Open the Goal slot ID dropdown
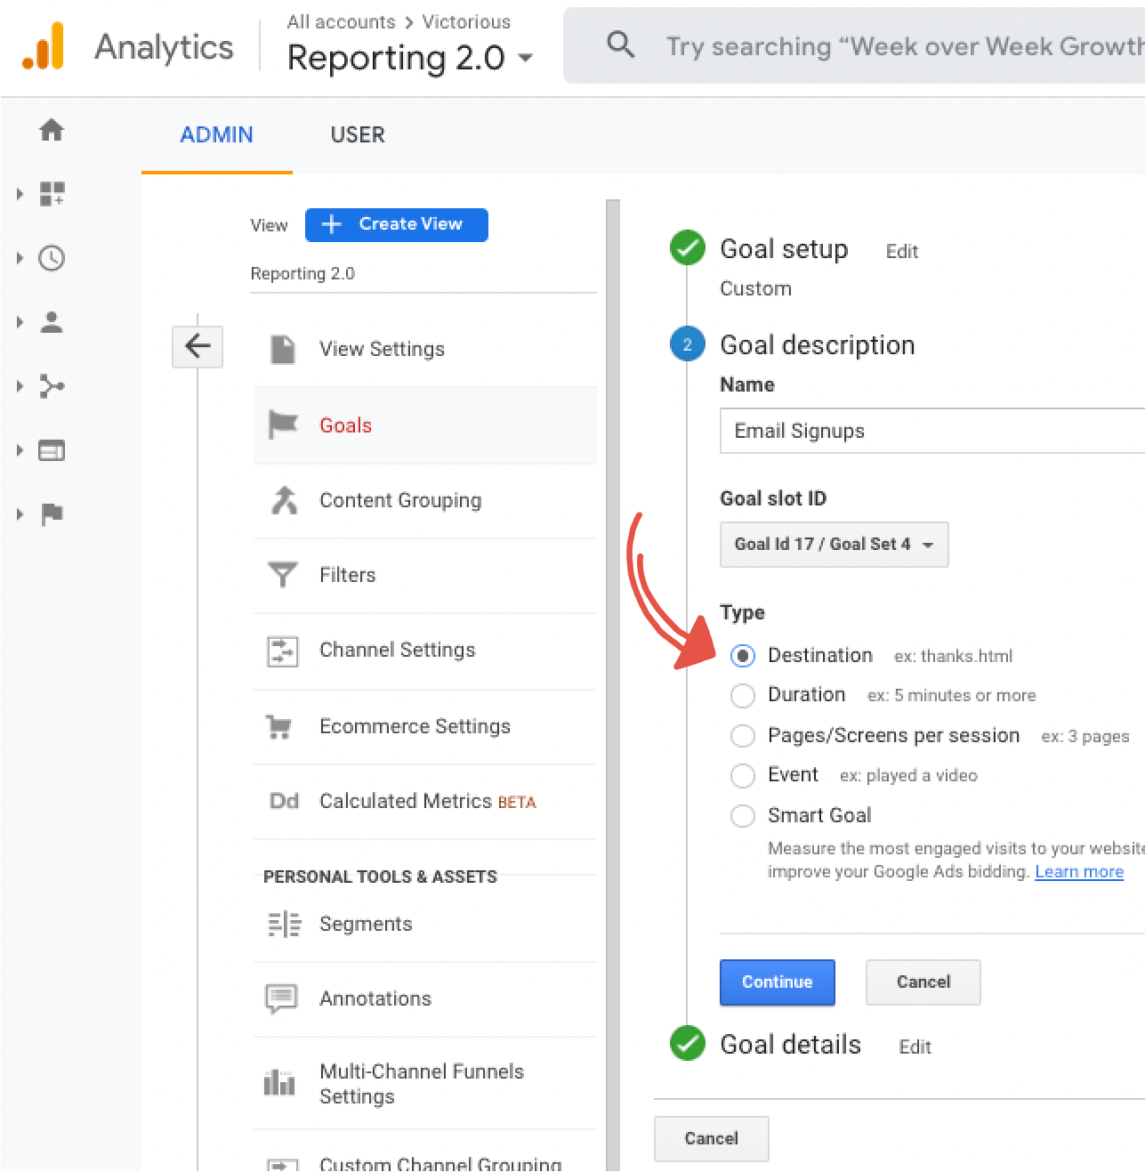The height and width of the screenshot is (1172, 1145). (834, 545)
